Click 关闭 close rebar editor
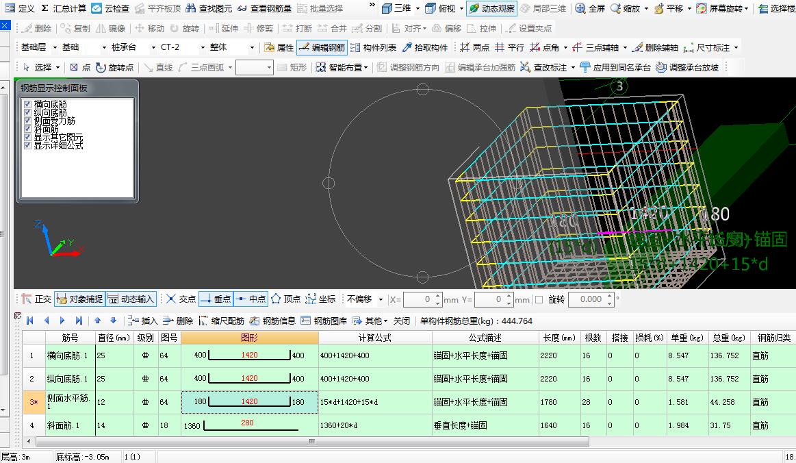796x463 pixels. tap(402, 321)
